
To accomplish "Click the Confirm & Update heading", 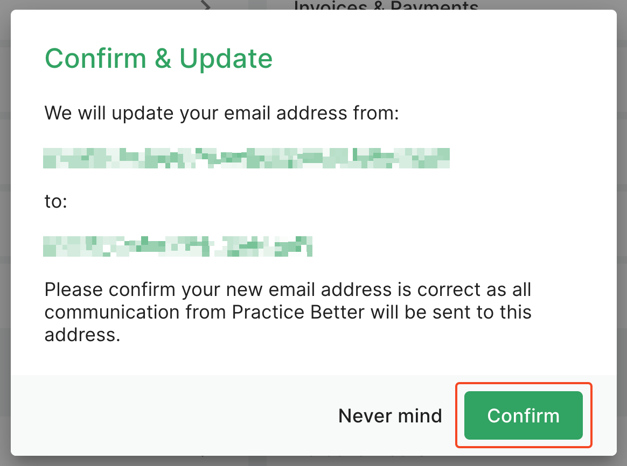I will coord(158,58).
